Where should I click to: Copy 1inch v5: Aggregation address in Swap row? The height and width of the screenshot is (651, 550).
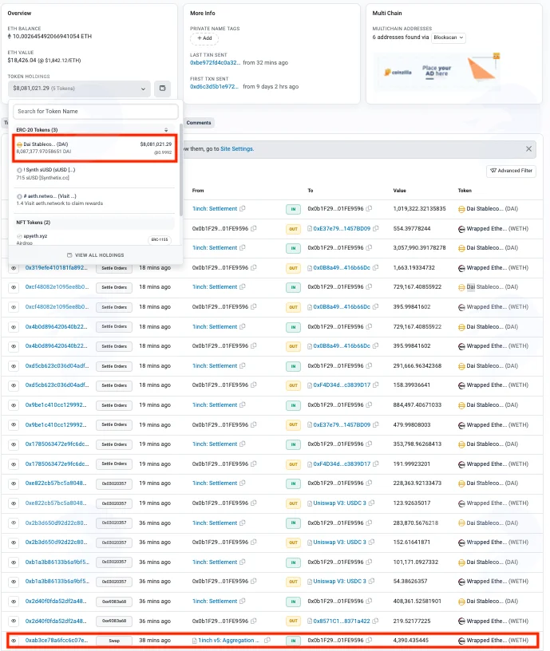[267, 640]
